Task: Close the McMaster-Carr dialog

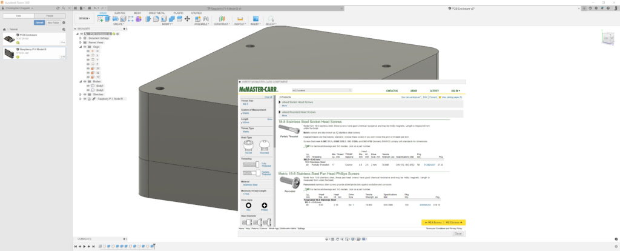Action: pos(458,233)
